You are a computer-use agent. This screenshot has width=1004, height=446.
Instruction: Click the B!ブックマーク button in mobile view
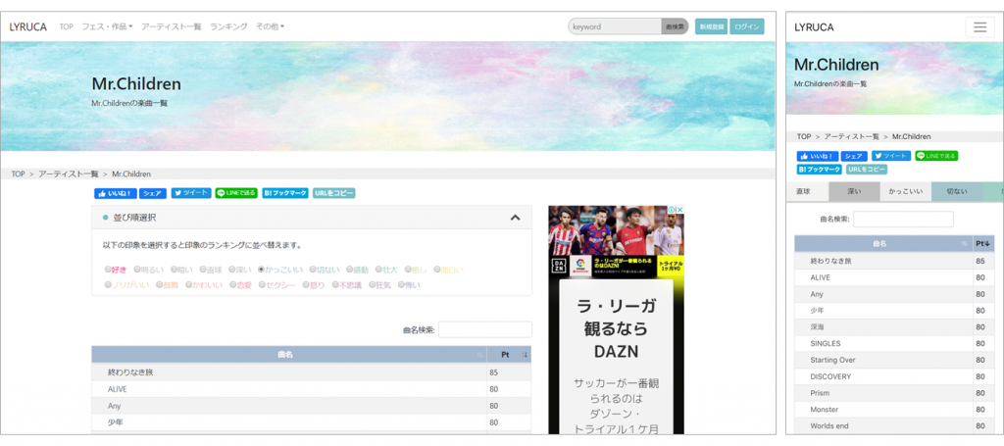pos(820,170)
